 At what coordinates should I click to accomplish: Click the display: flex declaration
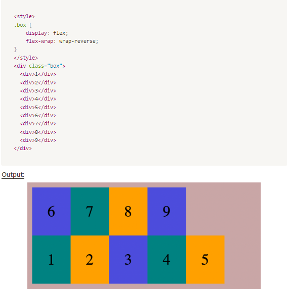click(47, 33)
